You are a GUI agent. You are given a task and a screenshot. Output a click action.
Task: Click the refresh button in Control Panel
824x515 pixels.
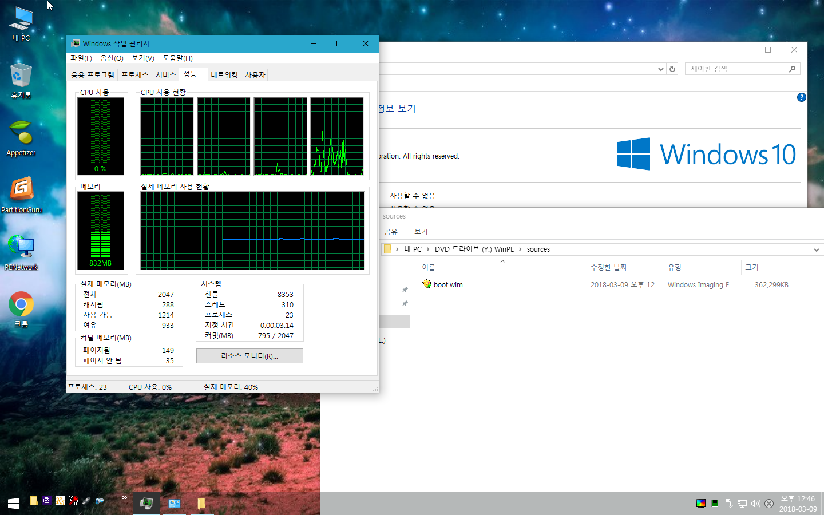point(672,69)
